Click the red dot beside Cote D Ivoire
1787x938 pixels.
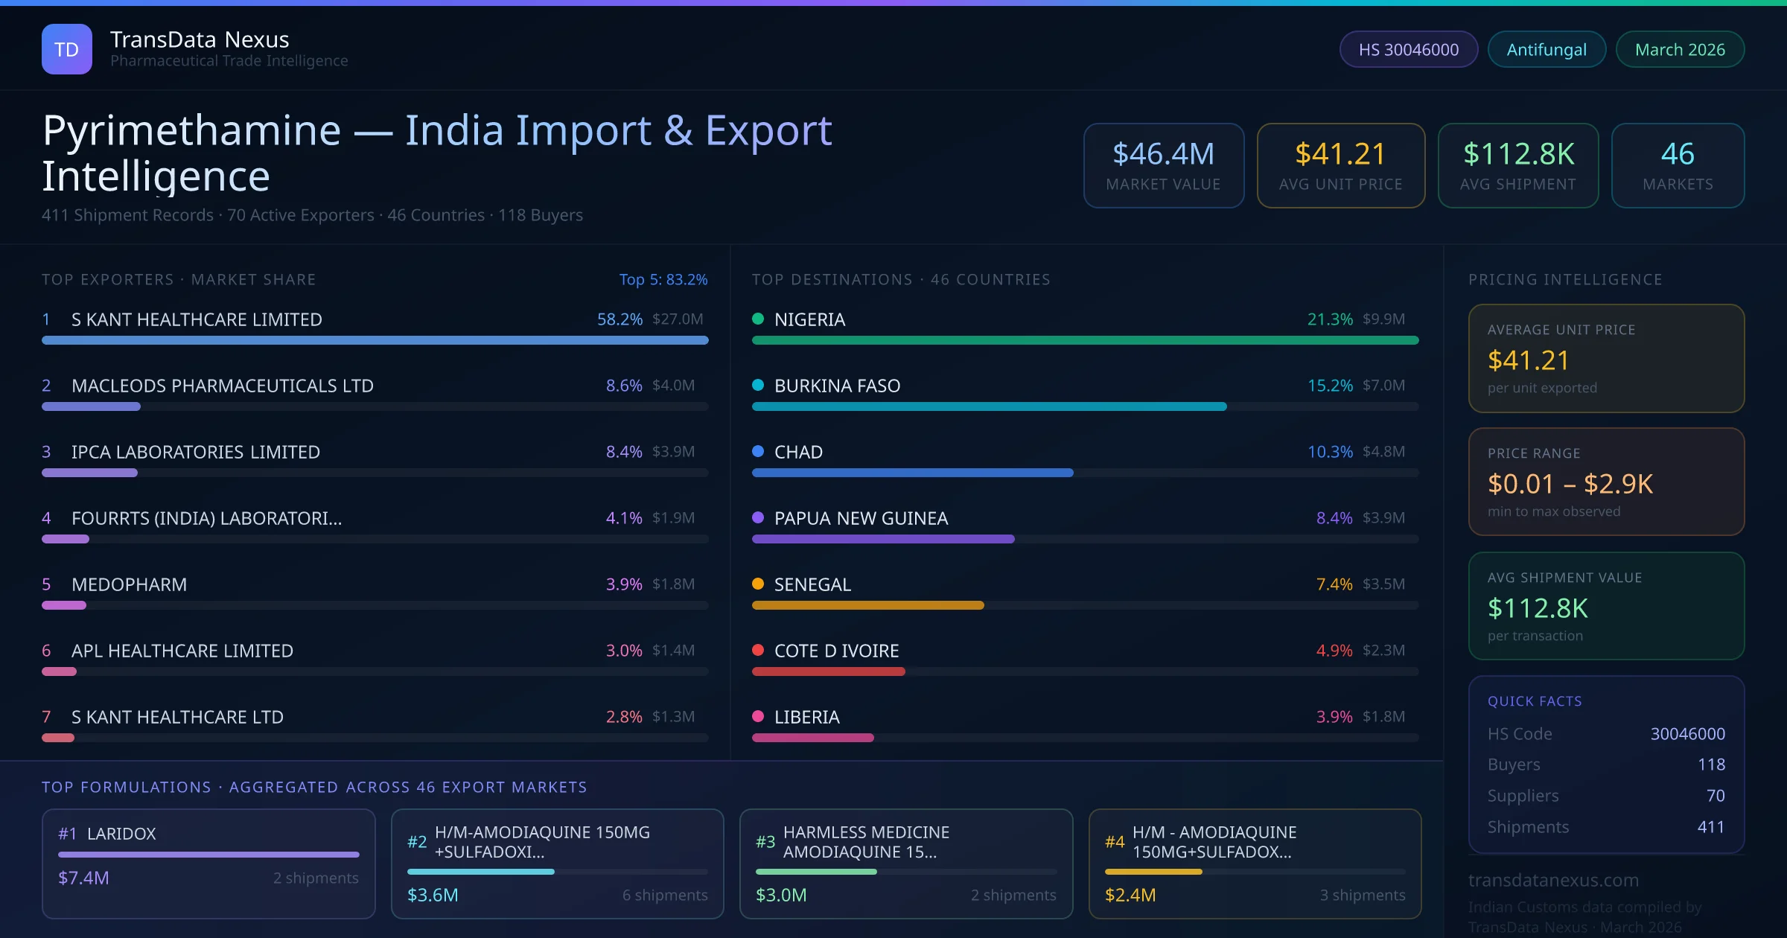pos(758,650)
